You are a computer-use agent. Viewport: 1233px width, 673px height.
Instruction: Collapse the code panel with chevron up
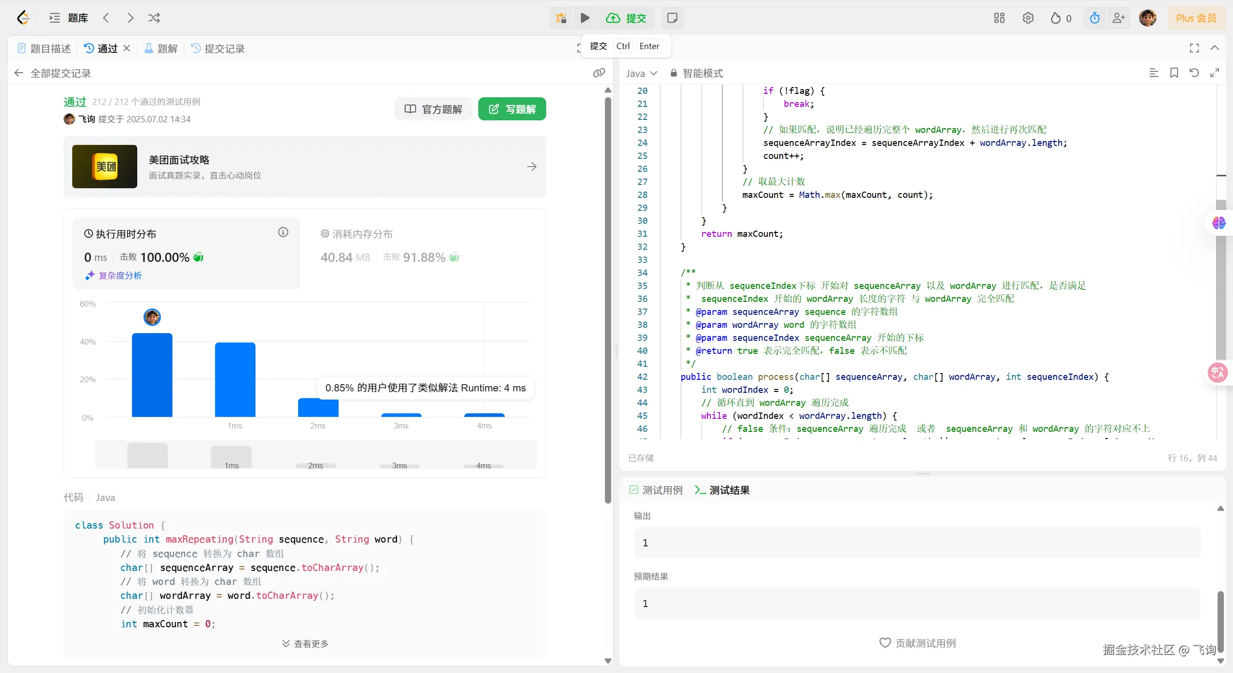point(1215,48)
